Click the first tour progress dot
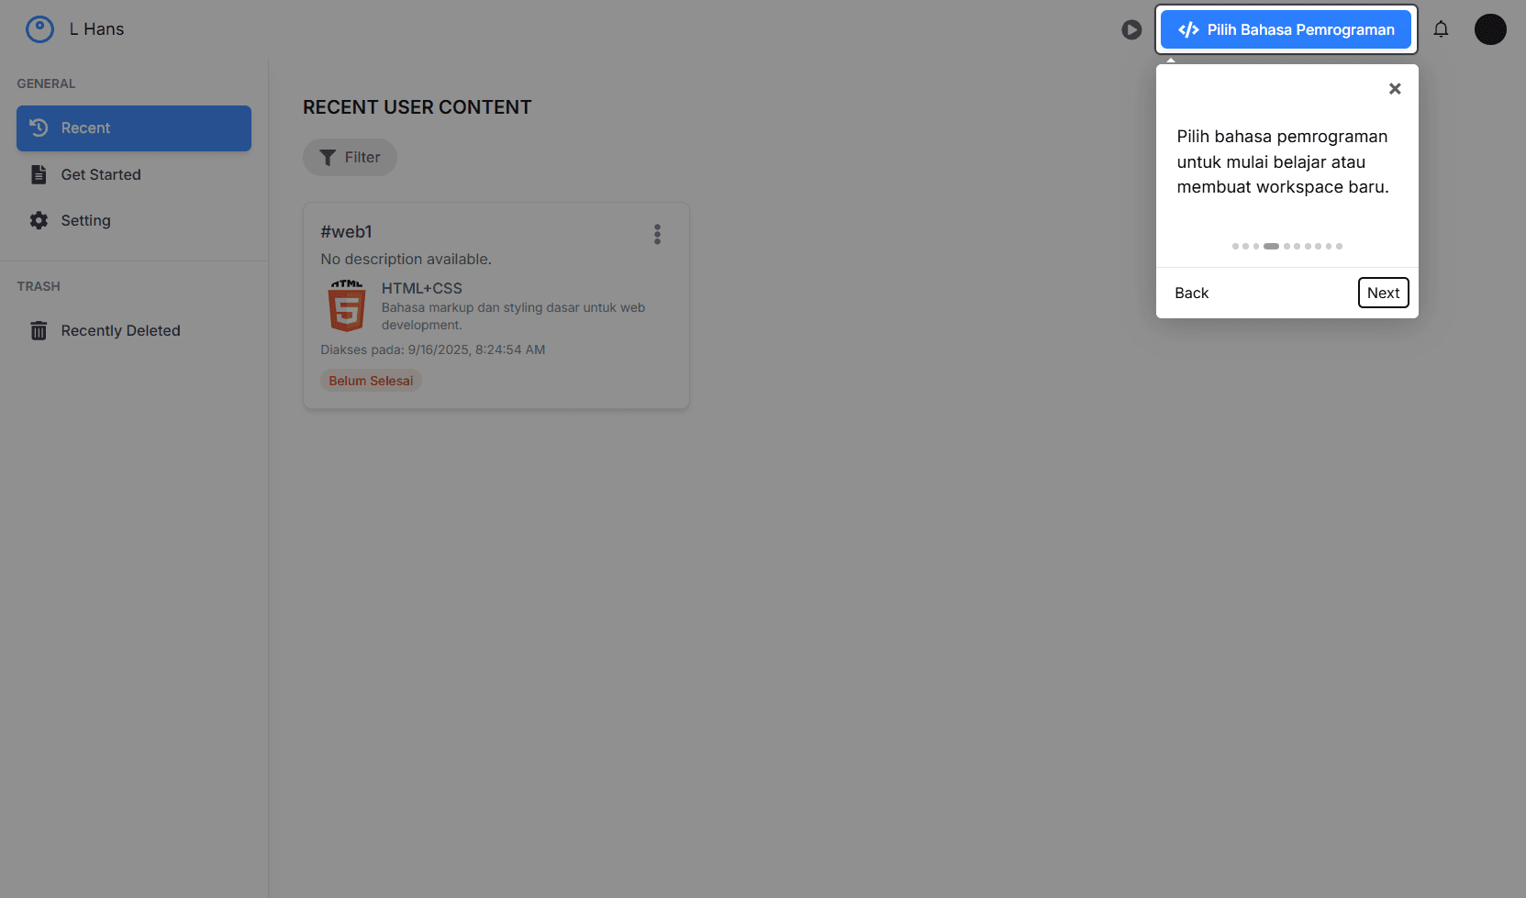The width and height of the screenshot is (1526, 898). point(1235,246)
